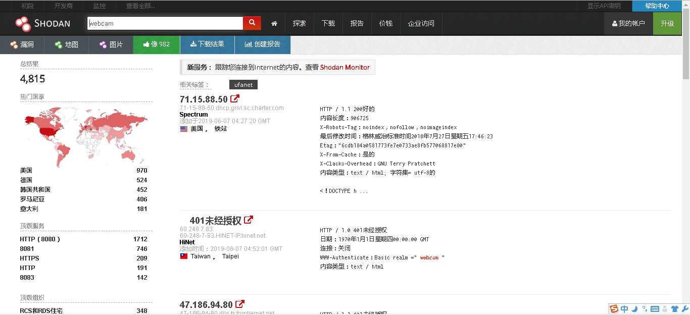Focus the search field containing webcam
This screenshot has width=690, height=315.
coord(165,23)
